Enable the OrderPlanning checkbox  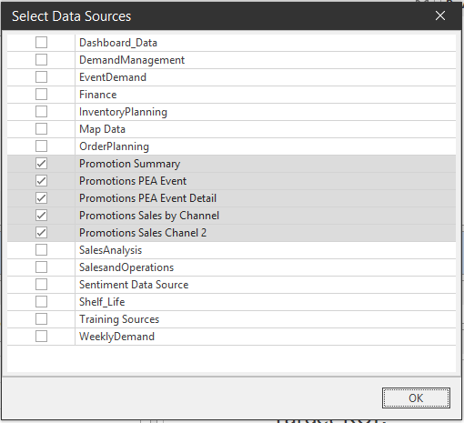pyautogui.click(x=41, y=146)
